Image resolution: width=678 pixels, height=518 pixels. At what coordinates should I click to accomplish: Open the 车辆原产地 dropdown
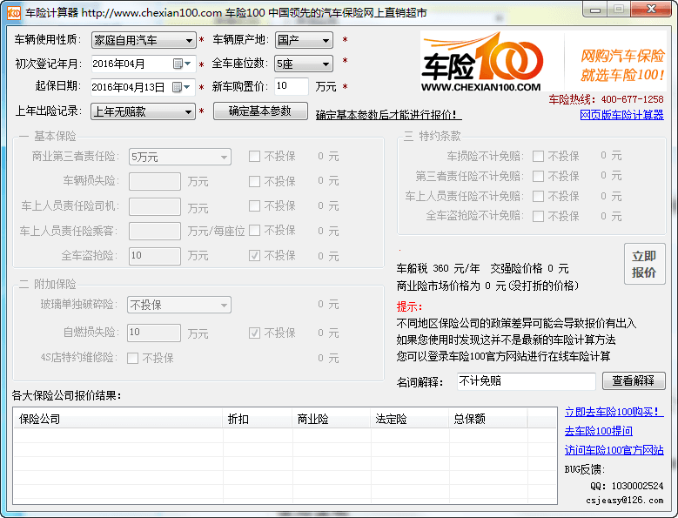pyautogui.click(x=326, y=40)
